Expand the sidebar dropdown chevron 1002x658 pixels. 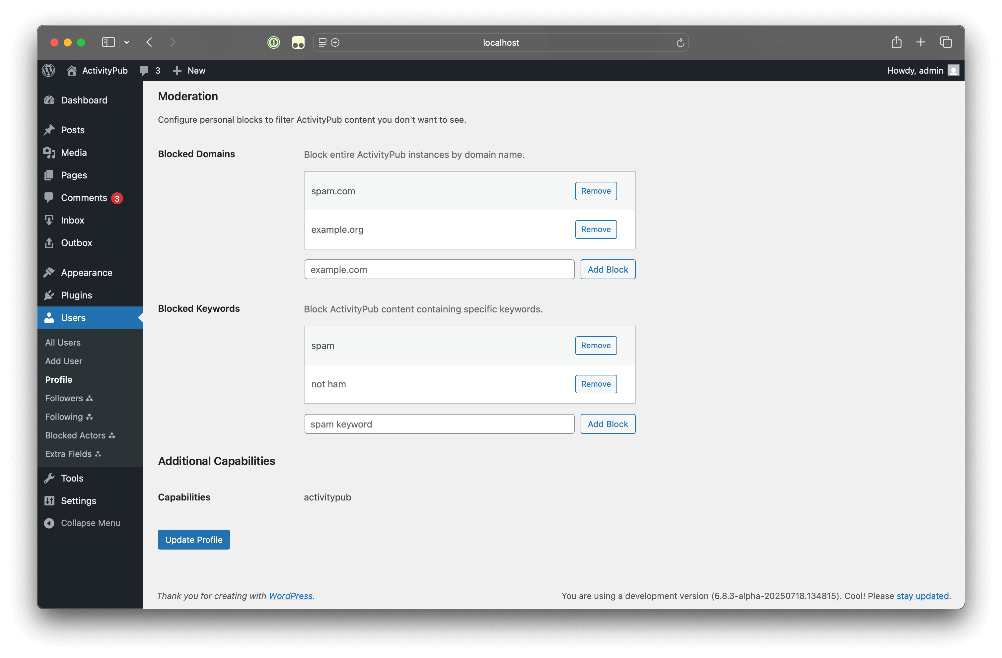pos(127,42)
